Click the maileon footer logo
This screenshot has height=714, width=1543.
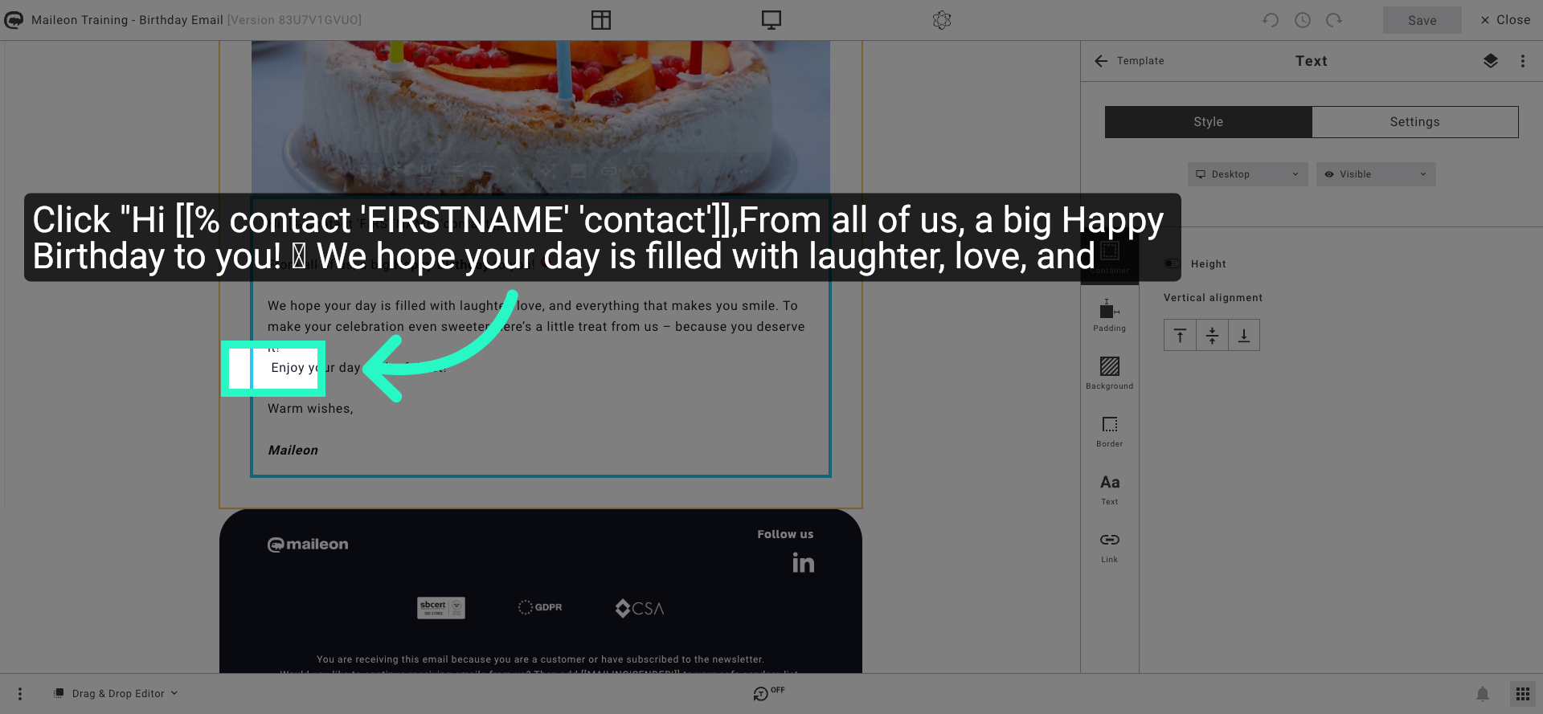coord(308,545)
